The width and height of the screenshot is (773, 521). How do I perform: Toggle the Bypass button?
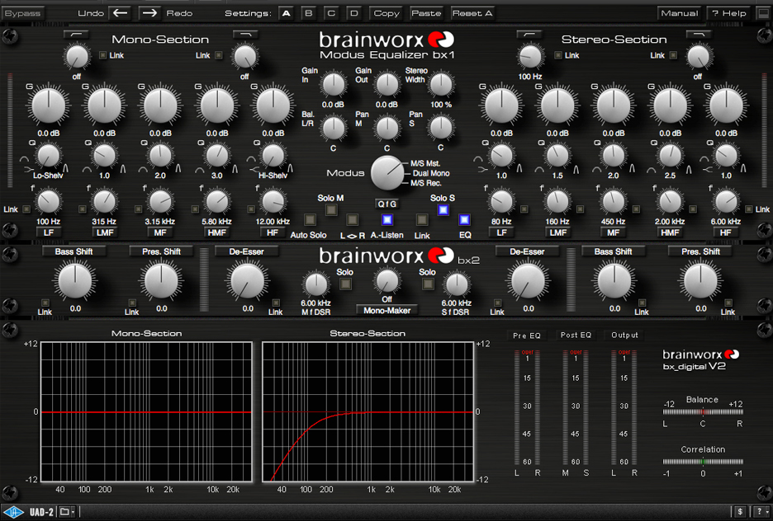click(22, 13)
